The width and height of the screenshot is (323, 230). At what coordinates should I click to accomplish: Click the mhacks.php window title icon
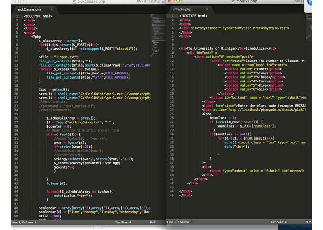click(x=233, y=1)
